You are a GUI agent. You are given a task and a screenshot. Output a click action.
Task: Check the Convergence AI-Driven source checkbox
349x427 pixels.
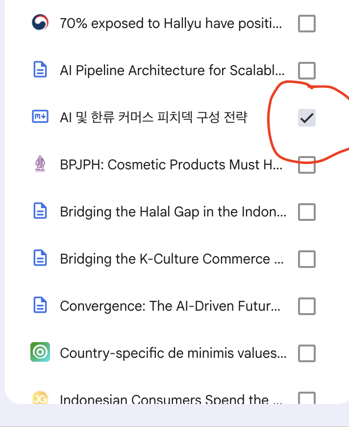(x=306, y=306)
